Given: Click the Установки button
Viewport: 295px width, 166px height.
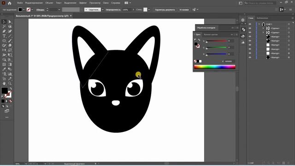Looking at the screenshot, I should coord(184,10).
